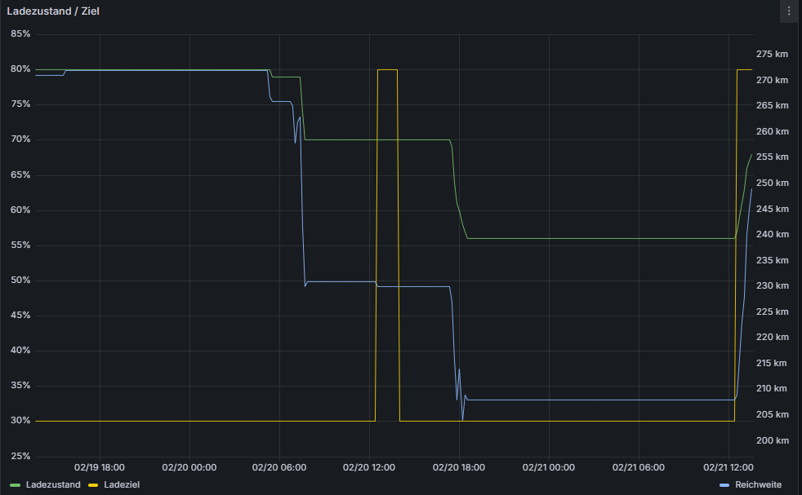Click the 80% left axis label
Screen dimensions: 802x495
tap(20, 69)
